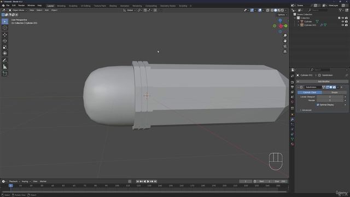Open the Modifiers wrench tab
Screen dimensions: 350x197
(x=292, y=119)
